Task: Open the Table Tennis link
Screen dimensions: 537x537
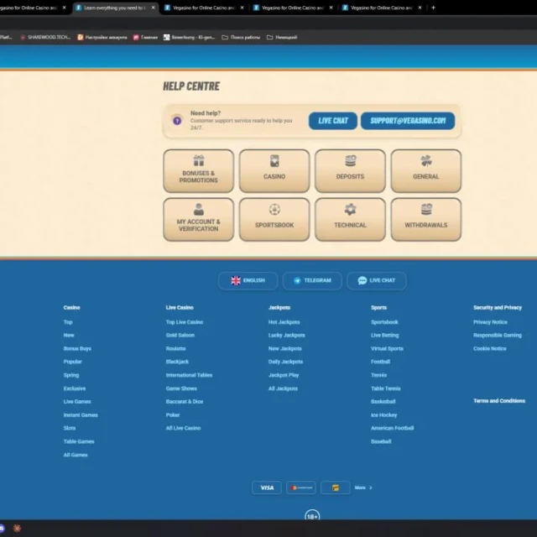Action: (386, 388)
